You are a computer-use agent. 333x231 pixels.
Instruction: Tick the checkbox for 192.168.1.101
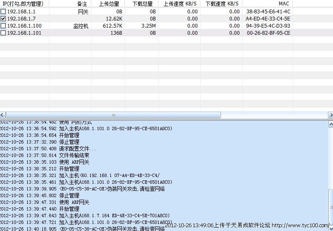(x=3, y=33)
